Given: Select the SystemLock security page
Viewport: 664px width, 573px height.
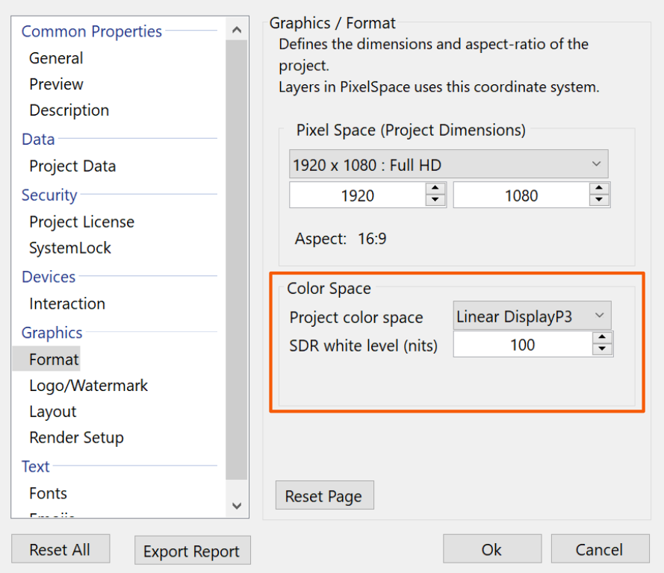Looking at the screenshot, I should pos(70,248).
